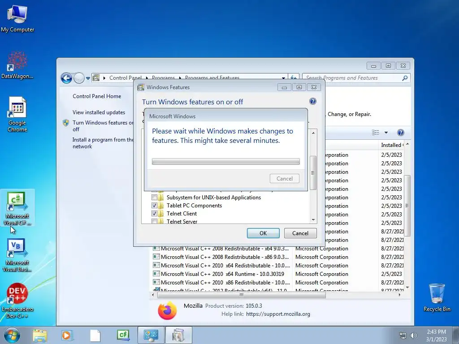
Task: Click the Firefox logo in details pane
Action: pyautogui.click(x=168, y=310)
